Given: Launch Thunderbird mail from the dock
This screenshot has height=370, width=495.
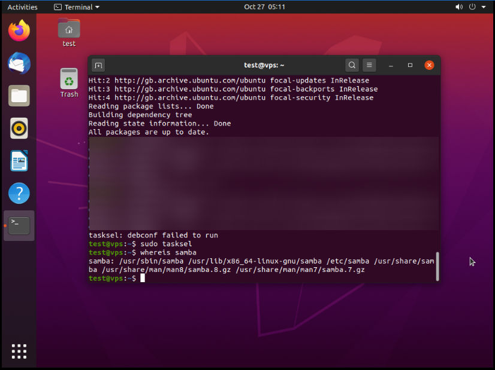Looking at the screenshot, I should pyautogui.click(x=19, y=63).
